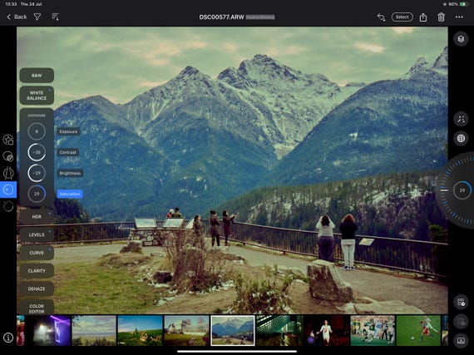Viewport: 474px width, 355px height.
Task: Open the three-dots more menu
Action: [x=459, y=17]
